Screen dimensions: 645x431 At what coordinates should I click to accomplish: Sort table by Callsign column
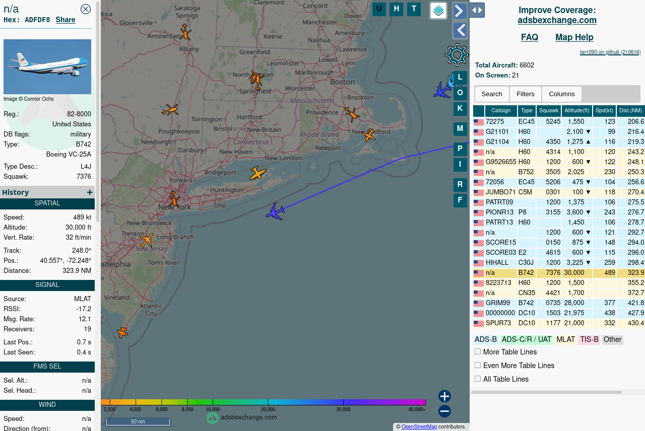[x=501, y=111]
